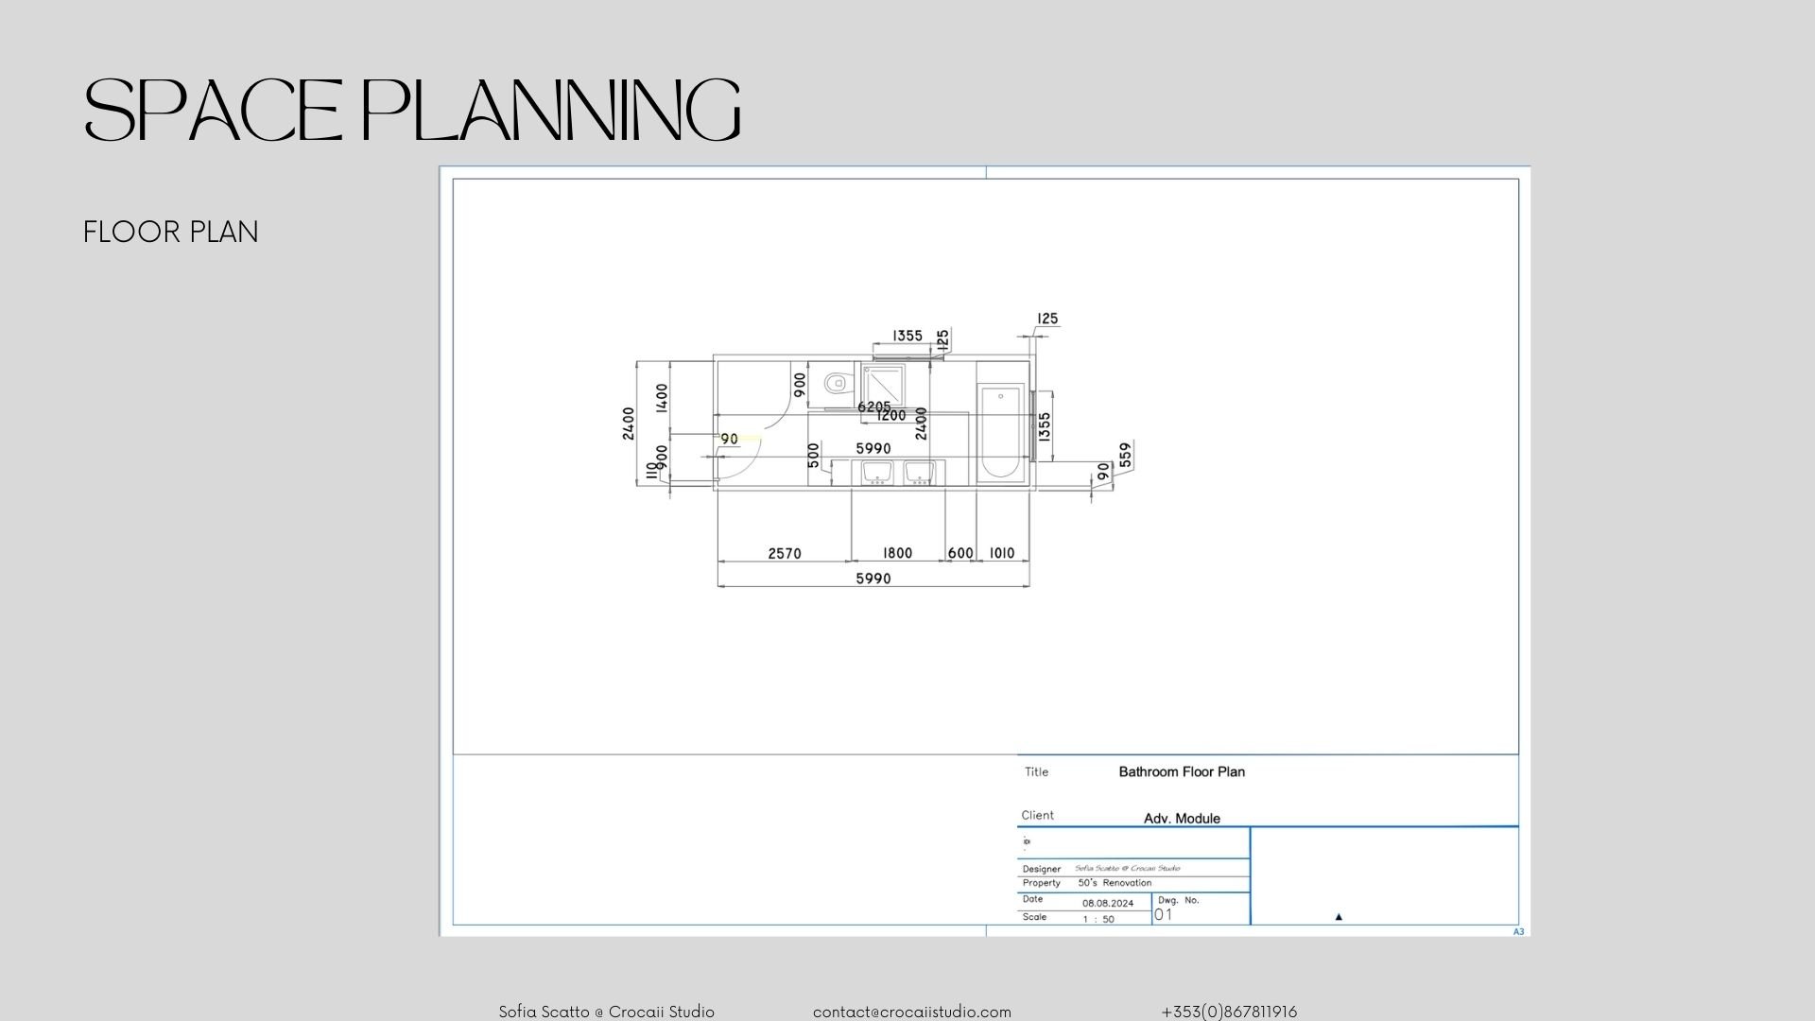This screenshot has height=1021, width=1815.
Task: Click the Bathroom Floor Plan title field
Action: pyautogui.click(x=1181, y=771)
